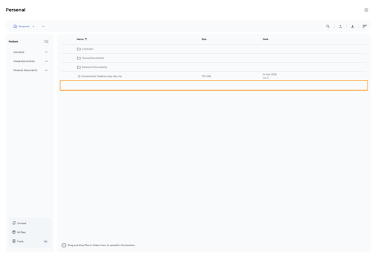Click the download icon in toolbar

[x=352, y=26]
